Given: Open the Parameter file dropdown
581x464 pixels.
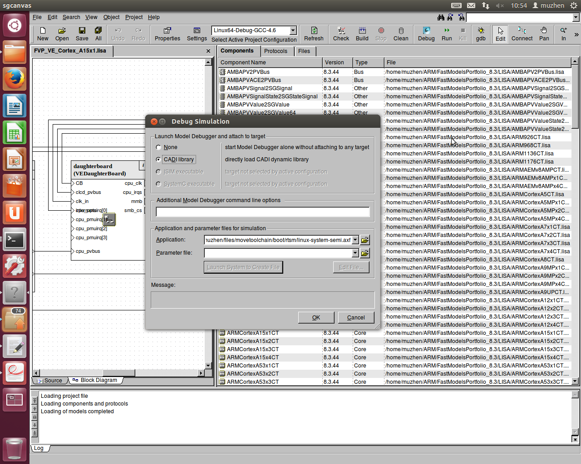Looking at the screenshot, I should pyautogui.click(x=355, y=253).
